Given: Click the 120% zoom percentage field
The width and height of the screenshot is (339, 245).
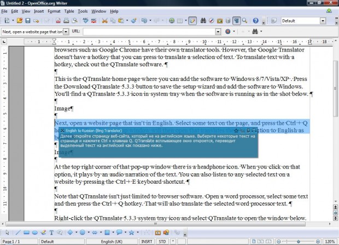Looking at the screenshot, I should (330, 242).
